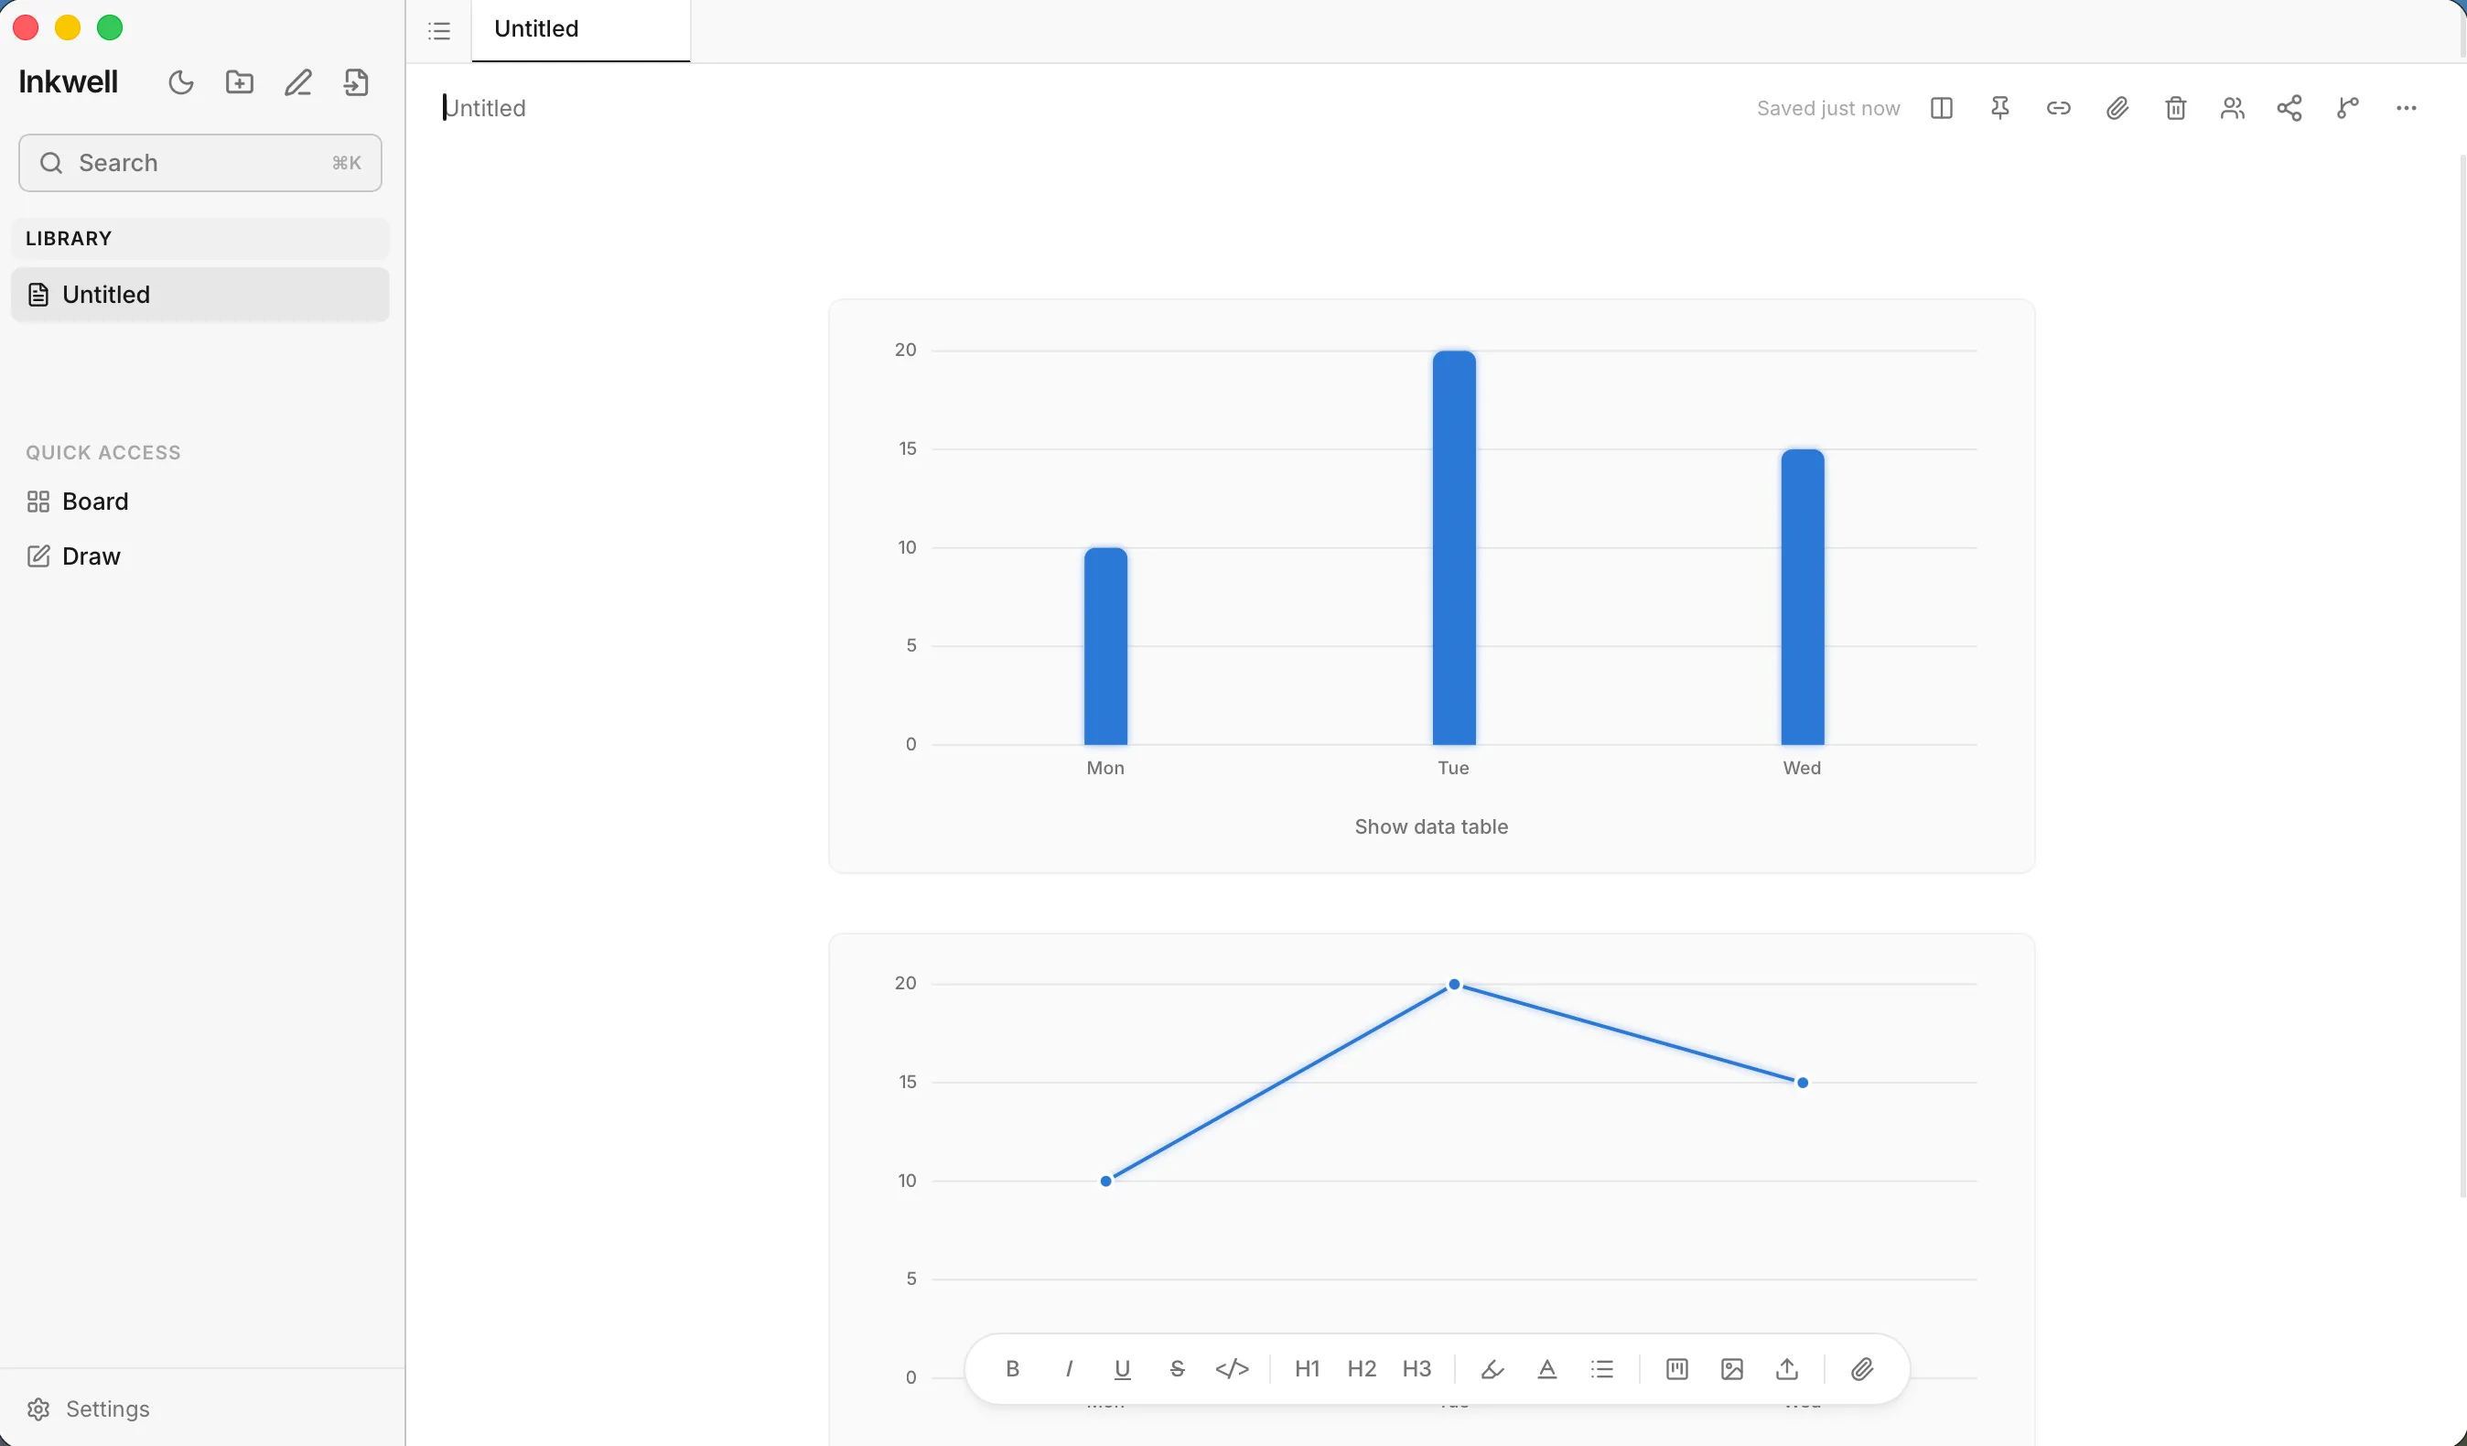Click the paperclip icon in formatting toolbar
The height and width of the screenshot is (1446, 2467).
(1862, 1368)
